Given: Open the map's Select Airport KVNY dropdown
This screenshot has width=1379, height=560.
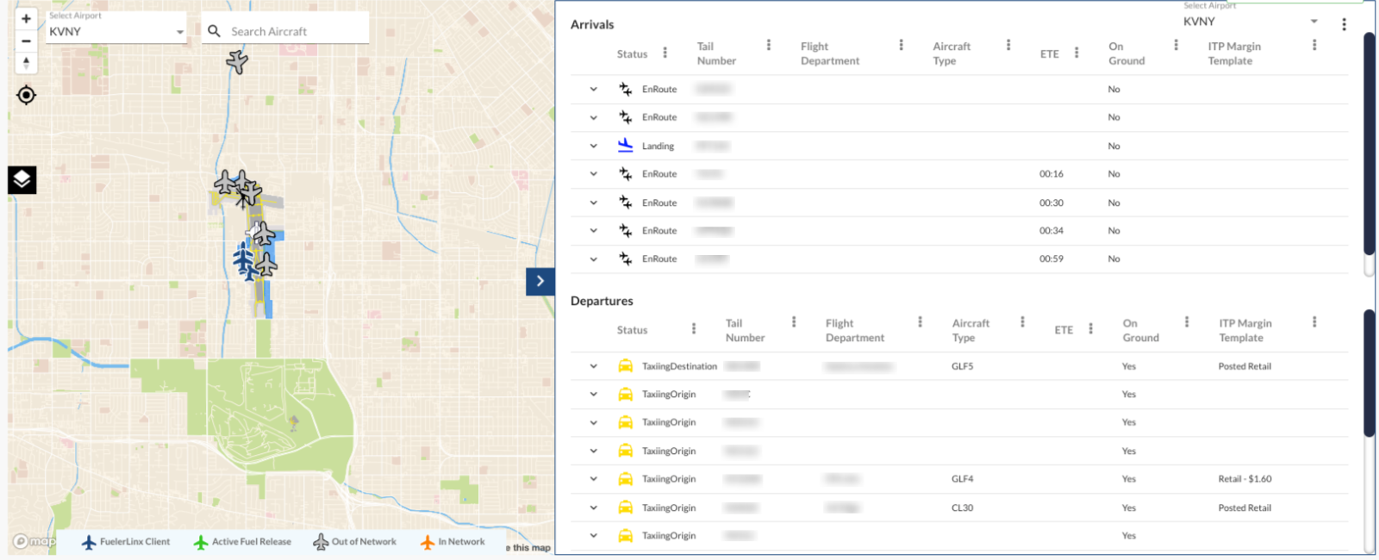Looking at the screenshot, I should point(116,27).
